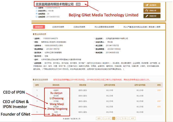Click 非公示项 certificate type in row 3
Screen dimensions: 173x122
coord(109,101)
